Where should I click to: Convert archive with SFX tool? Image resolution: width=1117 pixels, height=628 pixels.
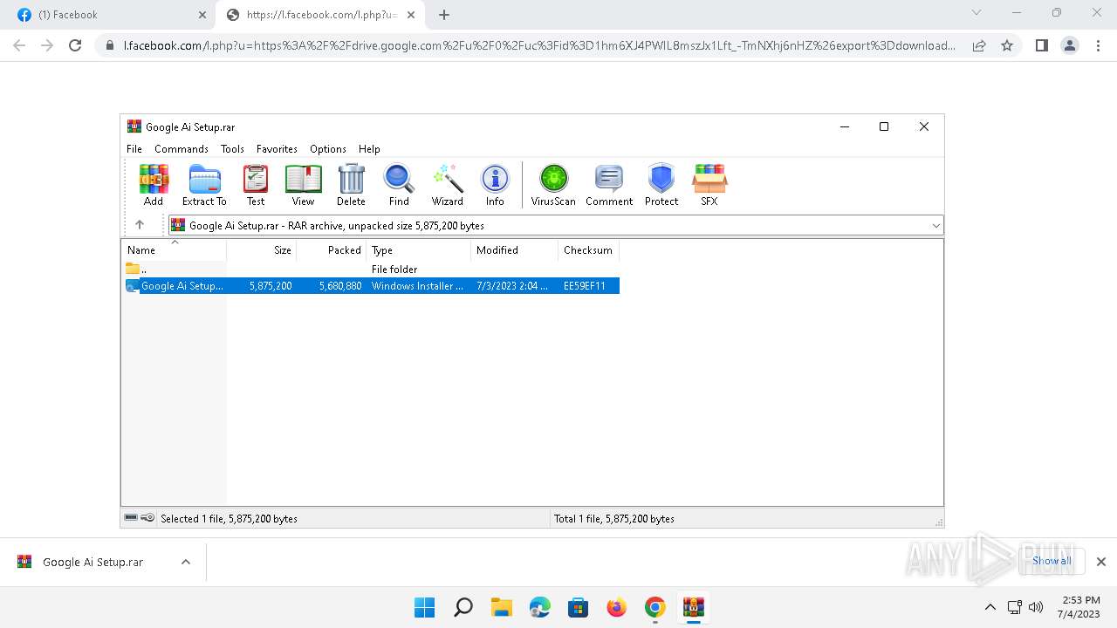[709, 186]
